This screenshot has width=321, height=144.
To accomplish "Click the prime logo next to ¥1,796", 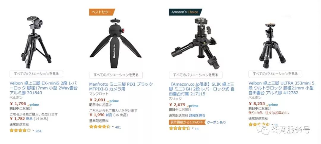I will [x=33, y=105].
